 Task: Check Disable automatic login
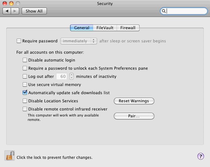coord(25,60)
